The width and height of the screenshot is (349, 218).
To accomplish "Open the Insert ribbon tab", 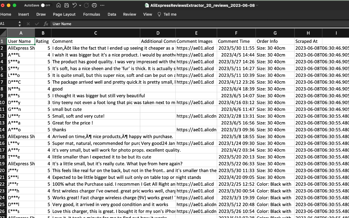I will pyautogui.click(x=24, y=14).
